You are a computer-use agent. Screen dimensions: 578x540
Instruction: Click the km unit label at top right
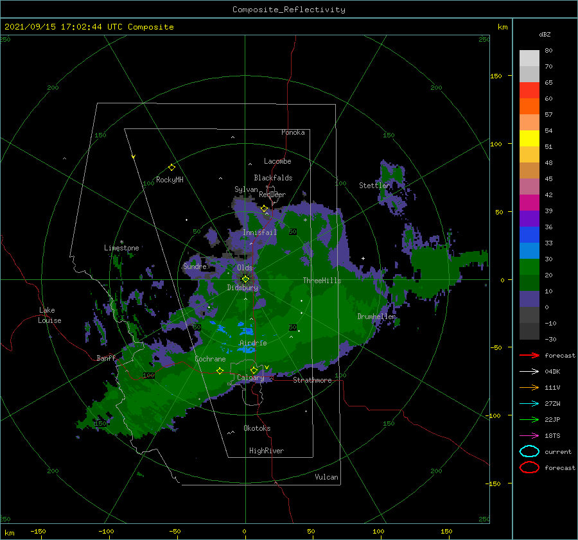click(503, 27)
